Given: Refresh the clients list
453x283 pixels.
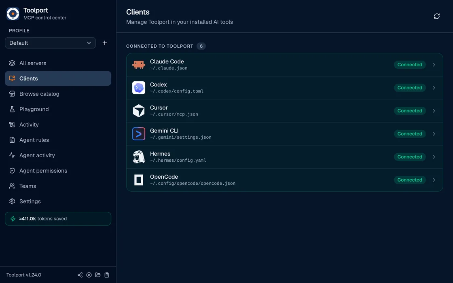Looking at the screenshot, I should (x=437, y=16).
